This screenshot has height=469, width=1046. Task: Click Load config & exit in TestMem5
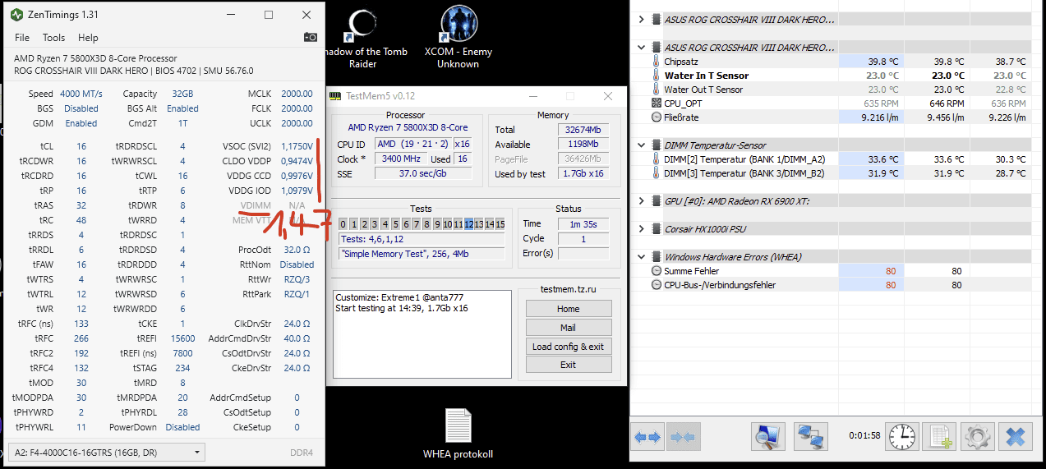point(569,347)
